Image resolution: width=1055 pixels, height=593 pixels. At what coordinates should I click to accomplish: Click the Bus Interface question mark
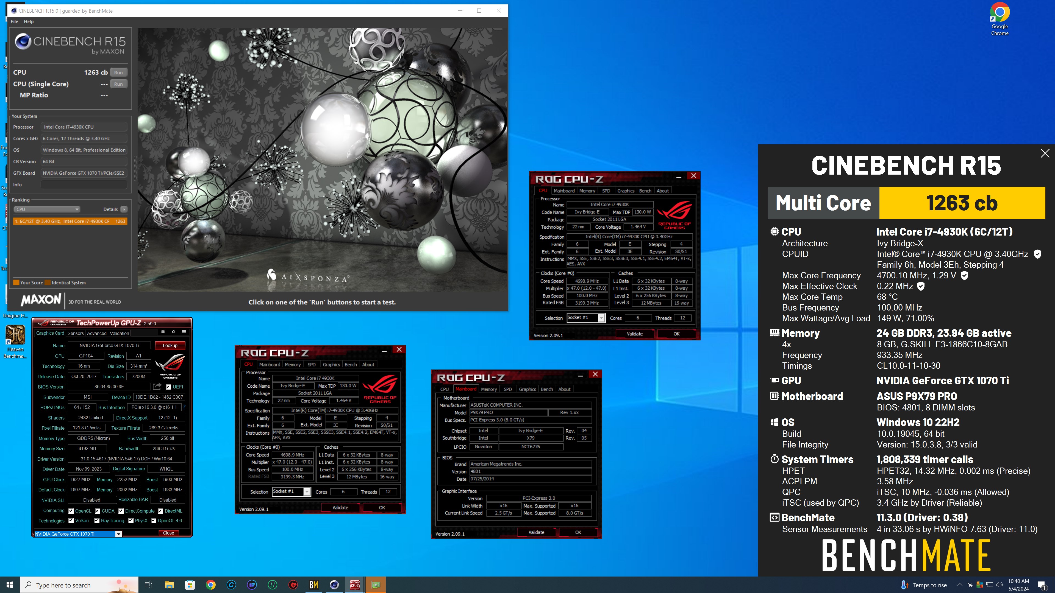pyautogui.click(x=184, y=407)
